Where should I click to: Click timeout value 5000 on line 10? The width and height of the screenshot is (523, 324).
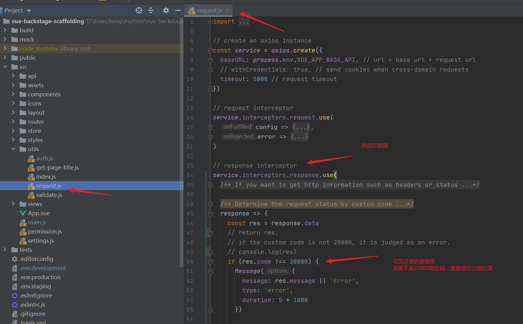(x=260, y=79)
